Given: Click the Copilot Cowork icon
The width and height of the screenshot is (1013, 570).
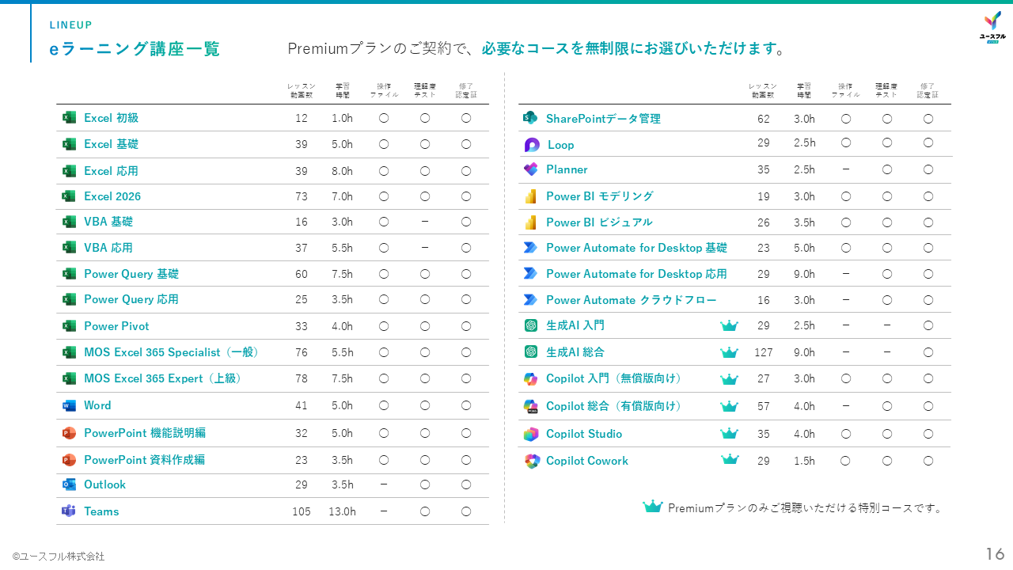Looking at the screenshot, I should [x=531, y=461].
